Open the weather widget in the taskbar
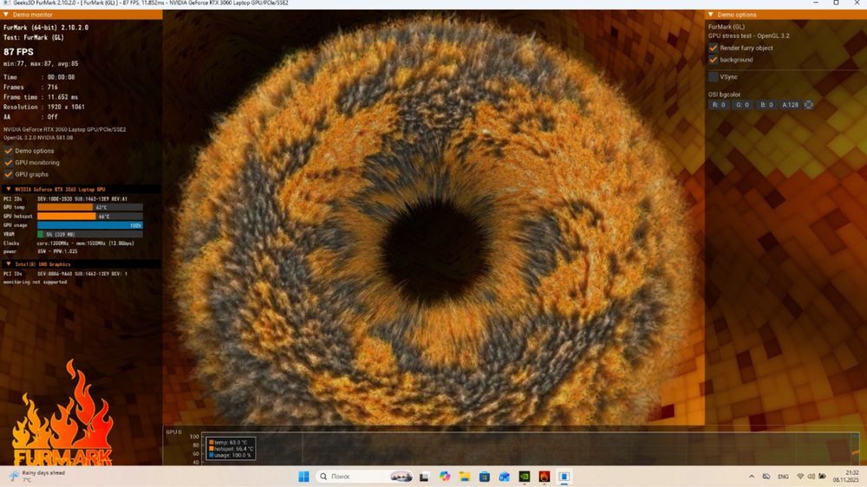The width and height of the screenshot is (867, 487). pyautogui.click(x=35, y=476)
